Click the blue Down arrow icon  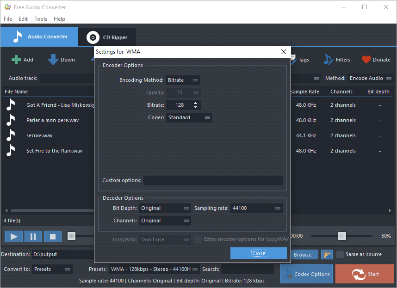pos(52,59)
